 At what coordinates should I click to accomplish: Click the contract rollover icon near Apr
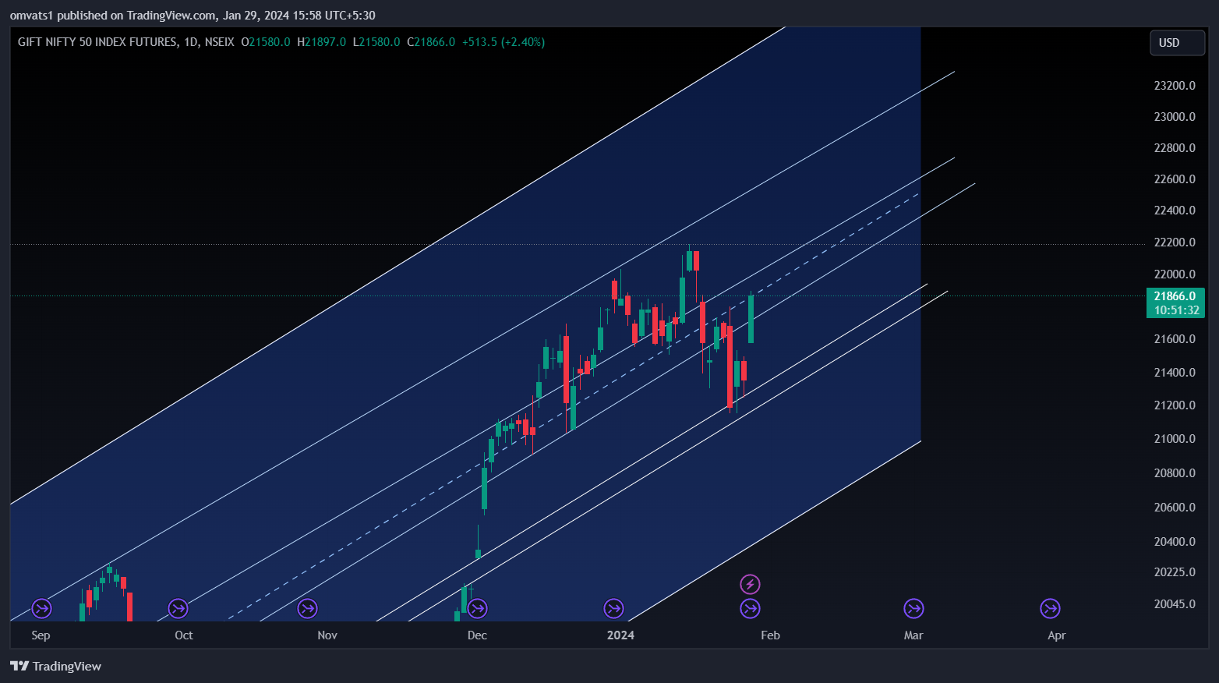(x=1051, y=608)
